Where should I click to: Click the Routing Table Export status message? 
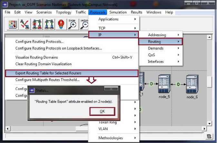pyautogui.click(x=73, y=101)
